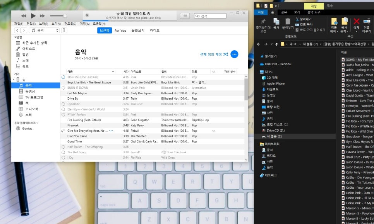
Task: Collapse the device tree triangle
Action: [x=14, y=80]
